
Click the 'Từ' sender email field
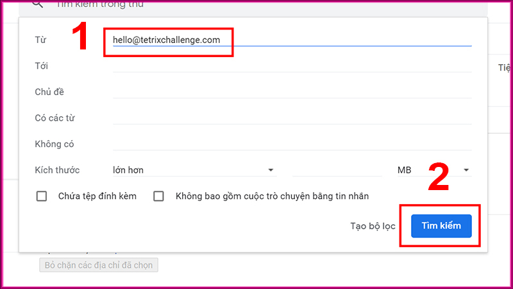point(292,40)
